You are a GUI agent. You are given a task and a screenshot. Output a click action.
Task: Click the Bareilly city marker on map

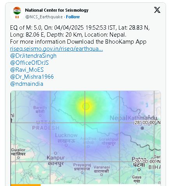tap(40, 115)
